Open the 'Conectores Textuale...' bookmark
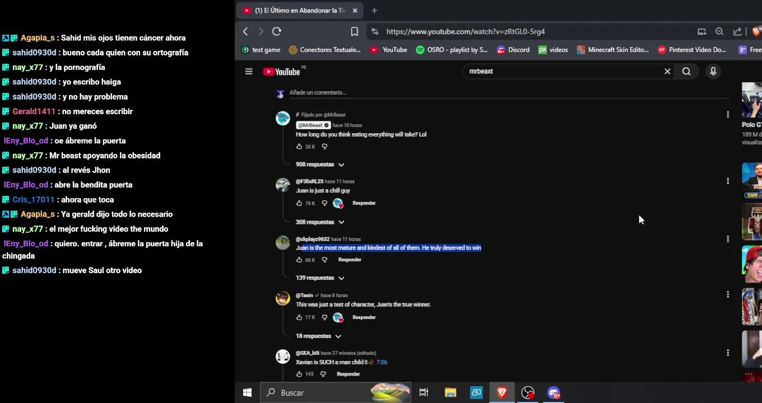The image size is (762, 403). coord(325,50)
